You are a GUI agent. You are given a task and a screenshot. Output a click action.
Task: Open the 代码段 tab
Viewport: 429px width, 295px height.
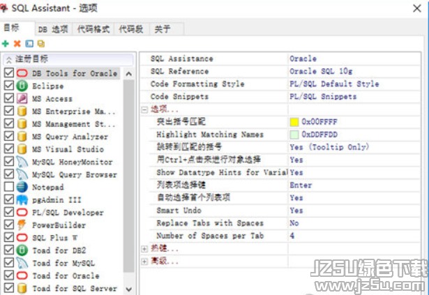(x=131, y=29)
